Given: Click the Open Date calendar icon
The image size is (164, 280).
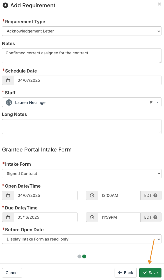Looking at the screenshot, I should coord(8,195).
